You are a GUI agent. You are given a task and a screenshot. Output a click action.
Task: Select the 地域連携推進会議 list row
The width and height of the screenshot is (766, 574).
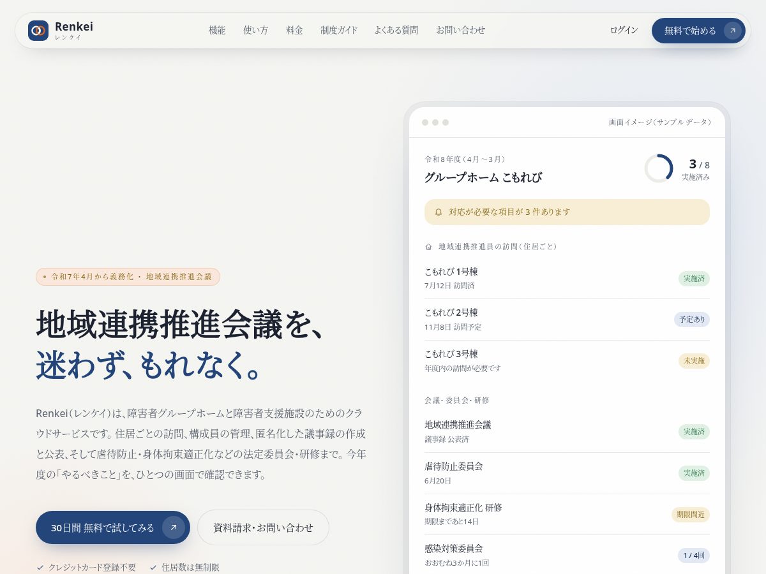click(567, 432)
